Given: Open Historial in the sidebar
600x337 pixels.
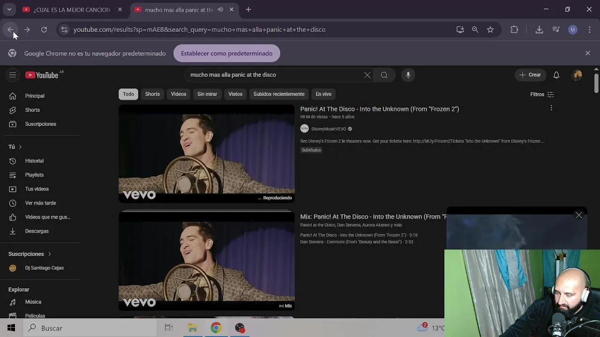Looking at the screenshot, I should pos(42,161).
